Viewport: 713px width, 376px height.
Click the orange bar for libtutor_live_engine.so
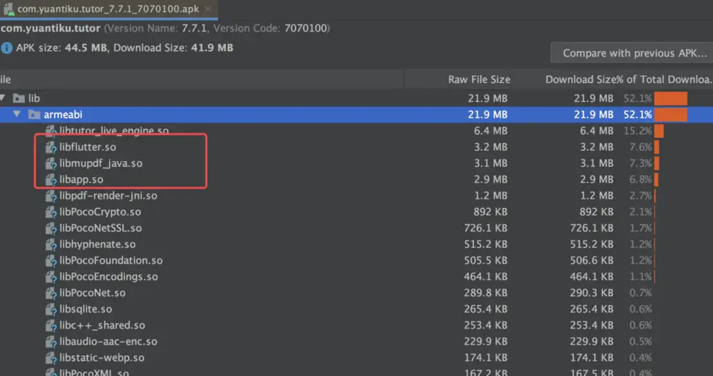(659, 131)
